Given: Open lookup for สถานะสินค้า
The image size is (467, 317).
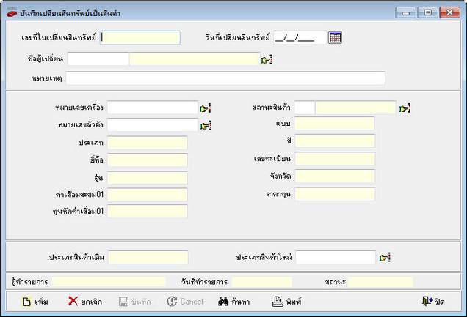Looking at the screenshot, I should [x=404, y=108].
